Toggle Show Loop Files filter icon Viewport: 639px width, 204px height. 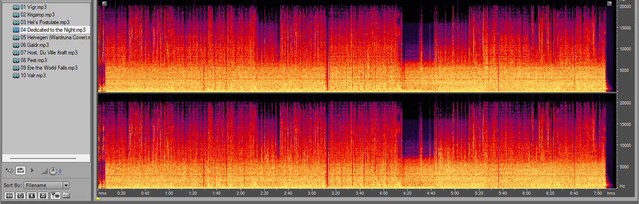[21, 195]
